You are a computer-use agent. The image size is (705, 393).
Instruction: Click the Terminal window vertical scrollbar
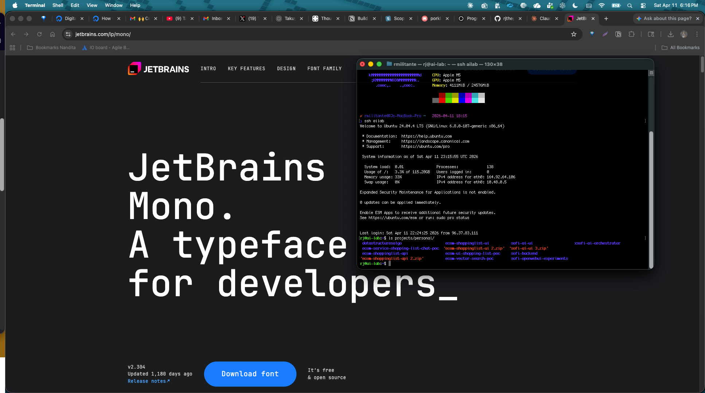click(x=651, y=199)
